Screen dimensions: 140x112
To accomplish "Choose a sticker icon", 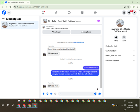I will pos(51,94).
